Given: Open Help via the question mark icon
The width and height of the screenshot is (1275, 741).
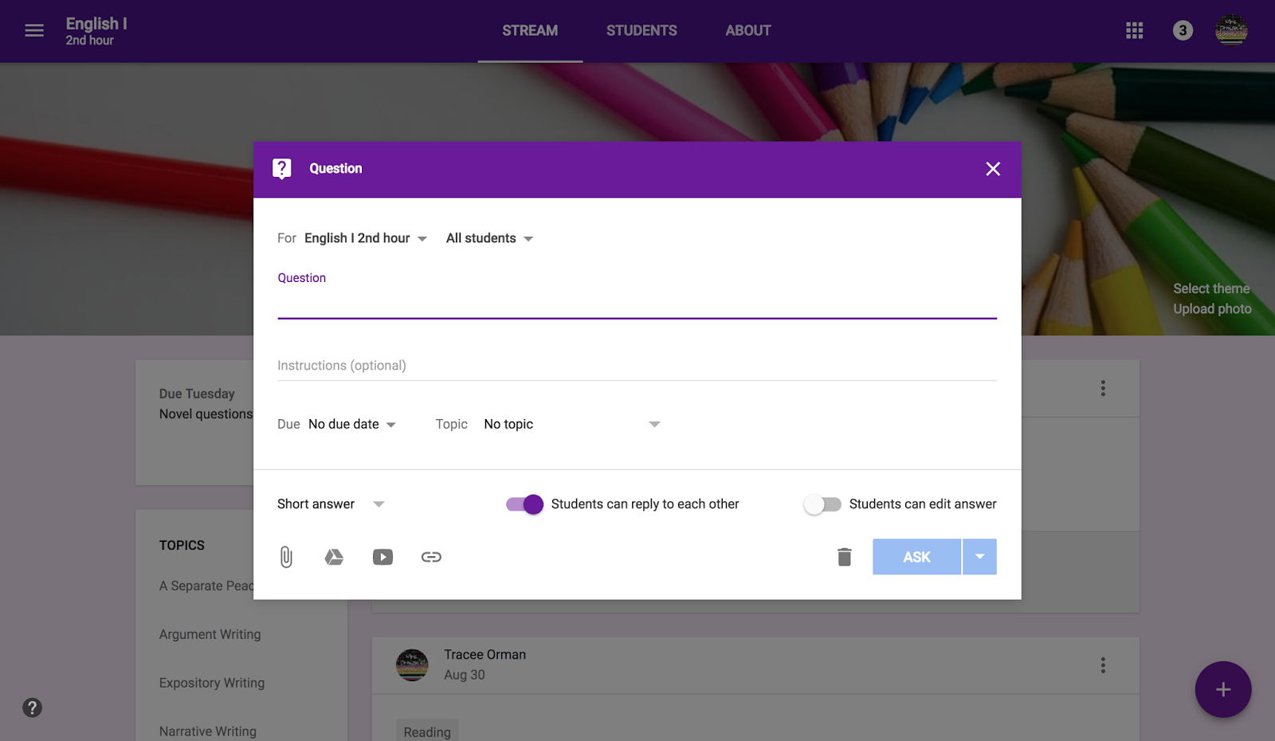Looking at the screenshot, I should [x=32, y=708].
